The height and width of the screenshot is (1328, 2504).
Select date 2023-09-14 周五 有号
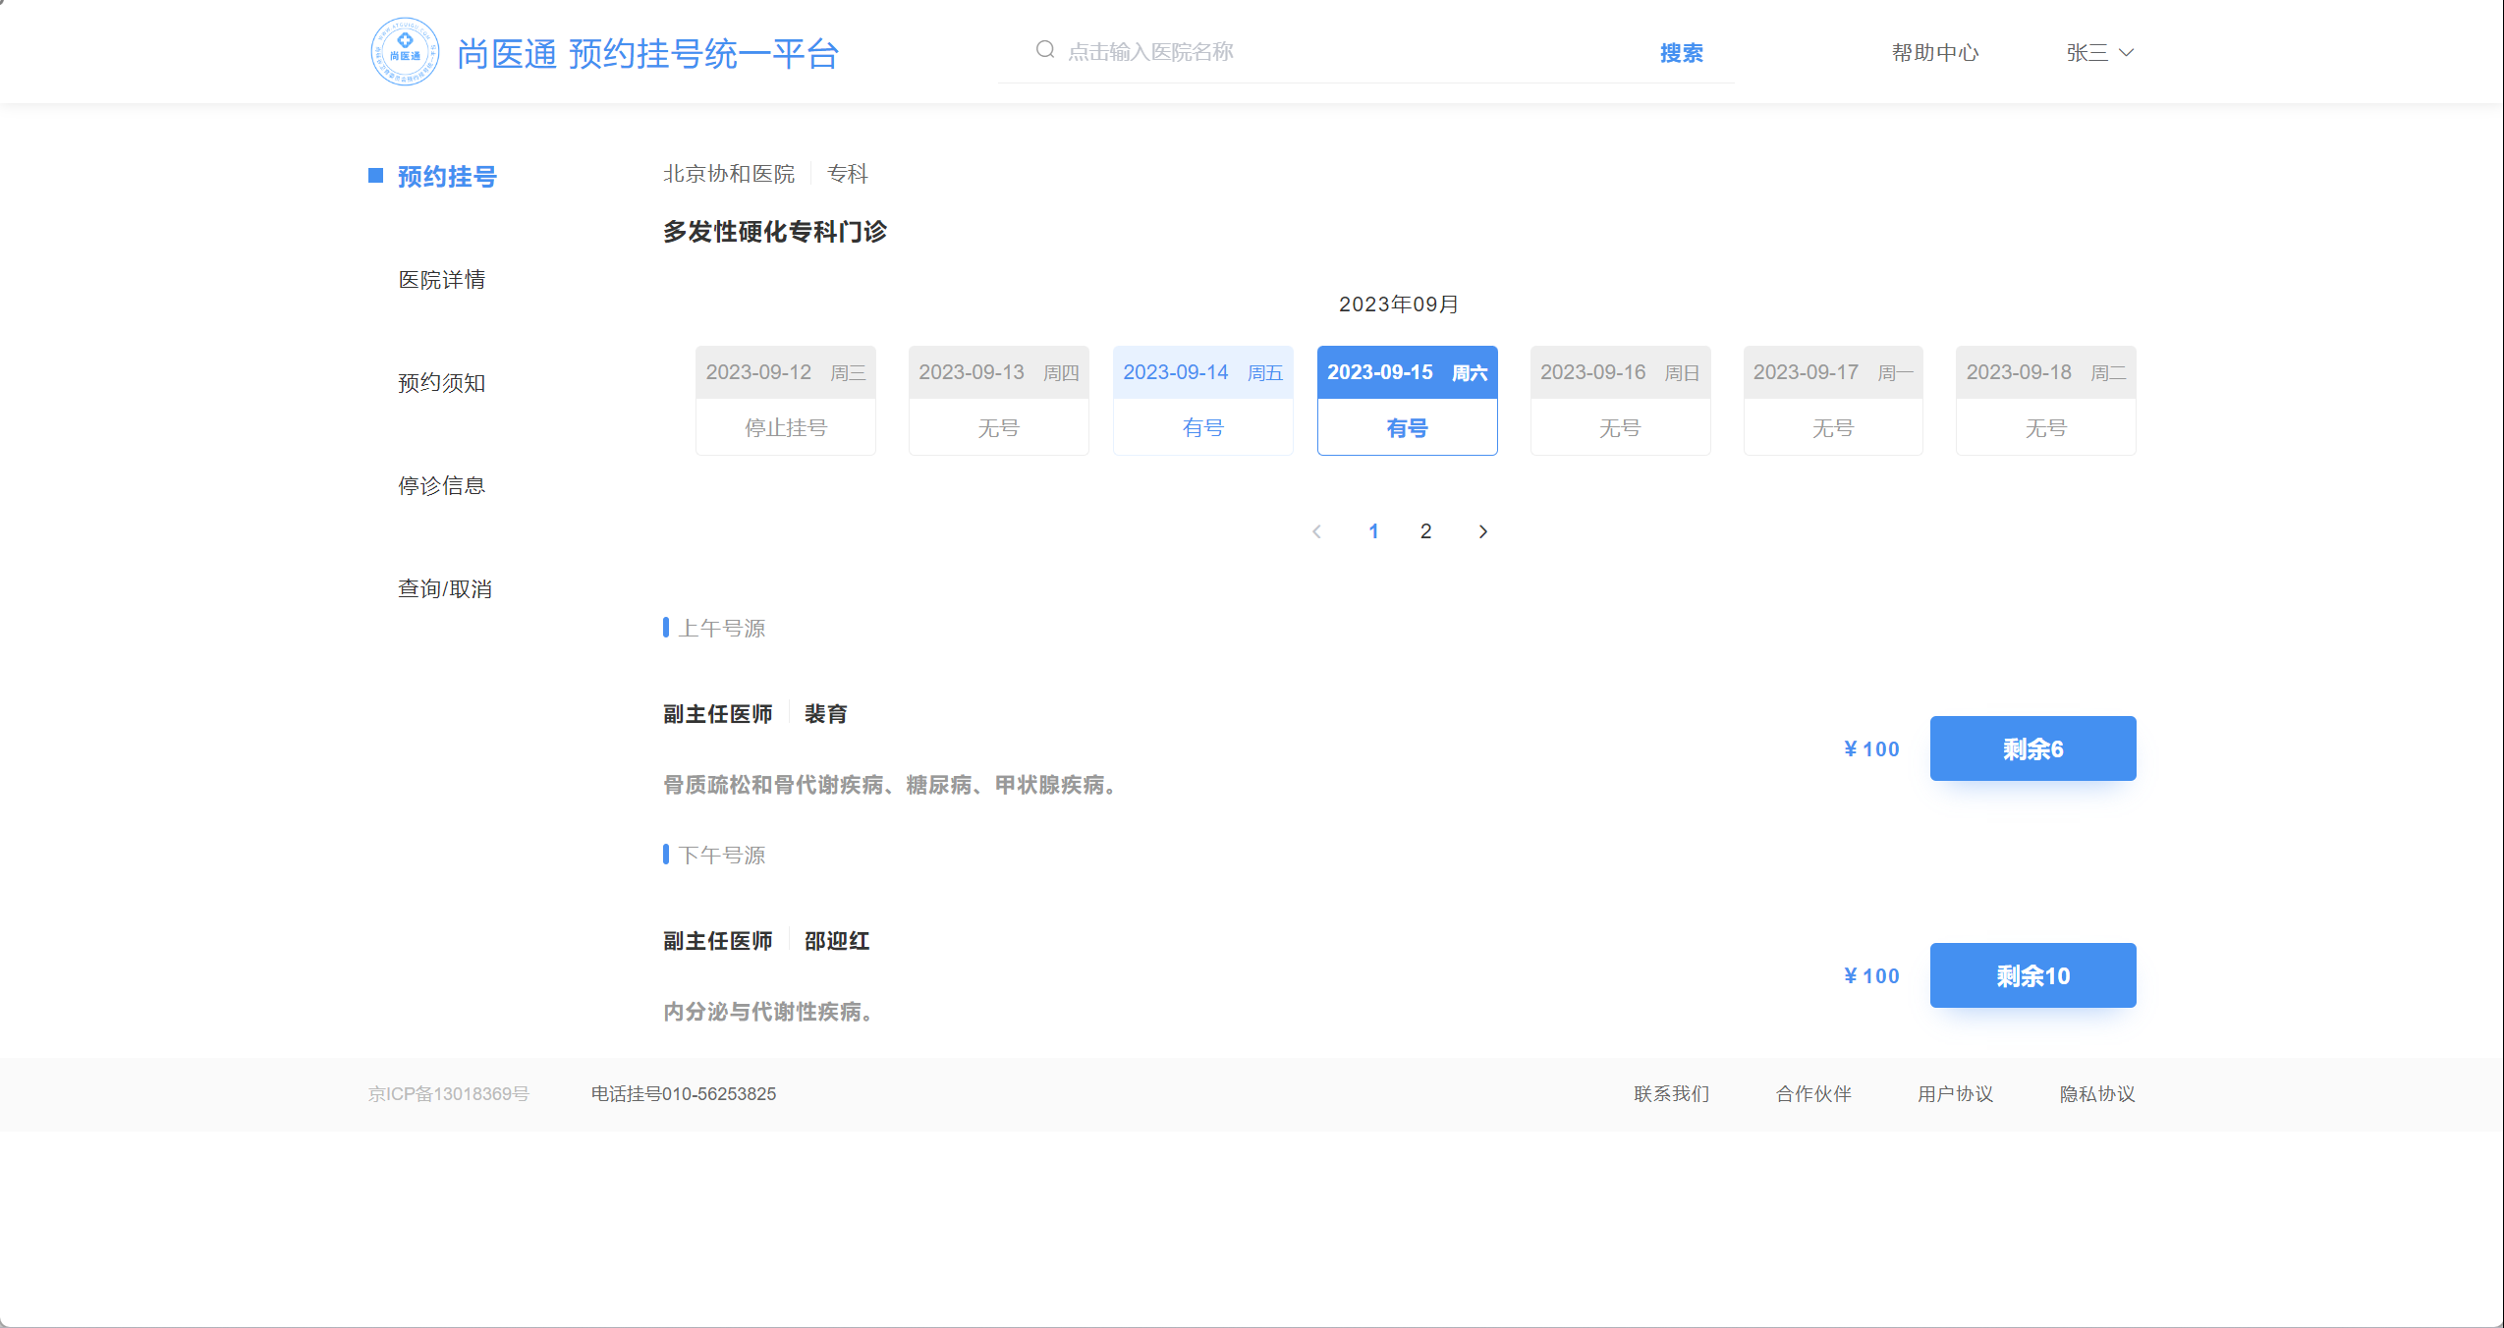(1203, 401)
